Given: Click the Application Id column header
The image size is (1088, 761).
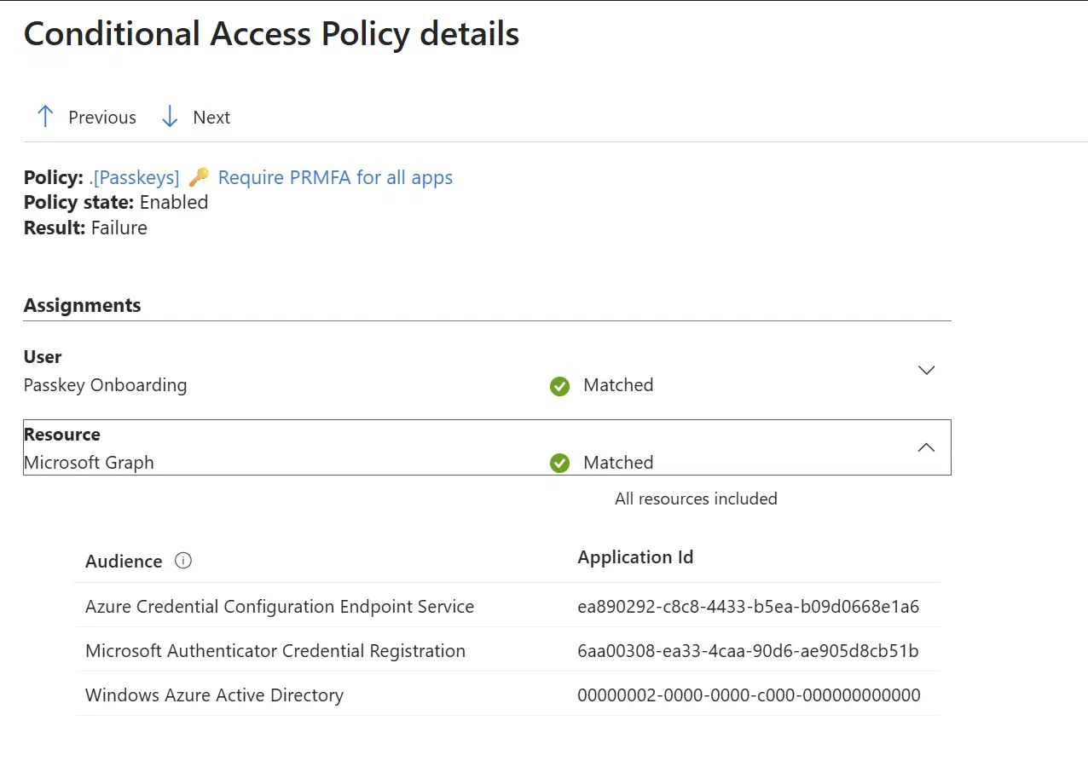Looking at the screenshot, I should click(x=635, y=557).
